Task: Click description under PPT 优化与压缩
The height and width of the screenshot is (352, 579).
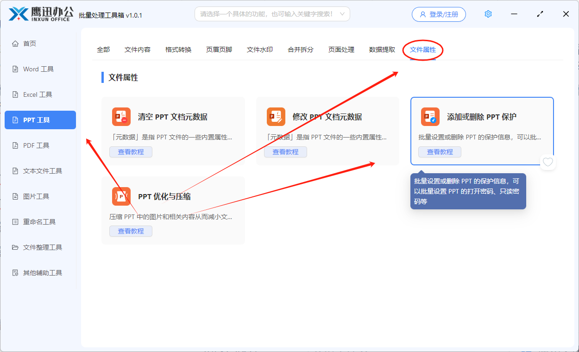Action: pyautogui.click(x=171, y=216)
